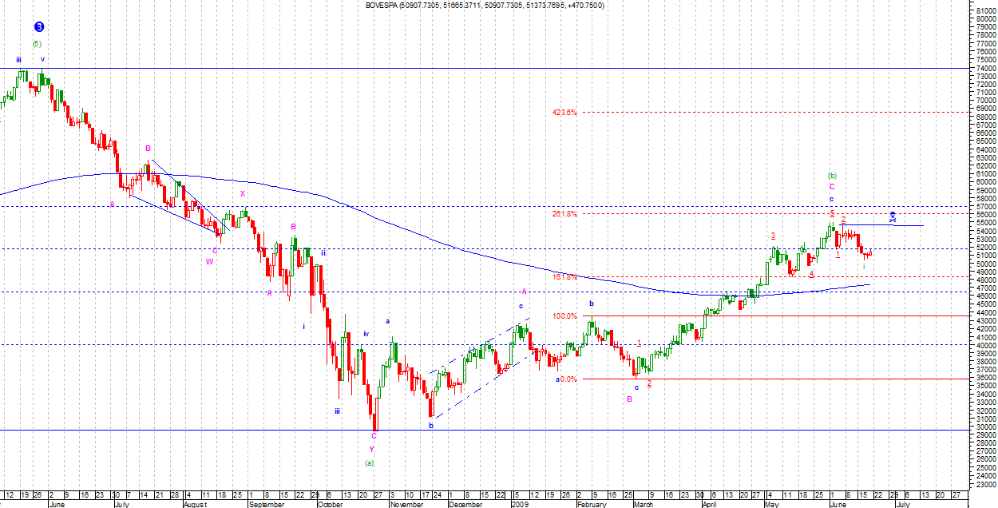Click the magenta W wave label
Image resolution: width=998 pixels, height=508 pixels.
(209, 261)
